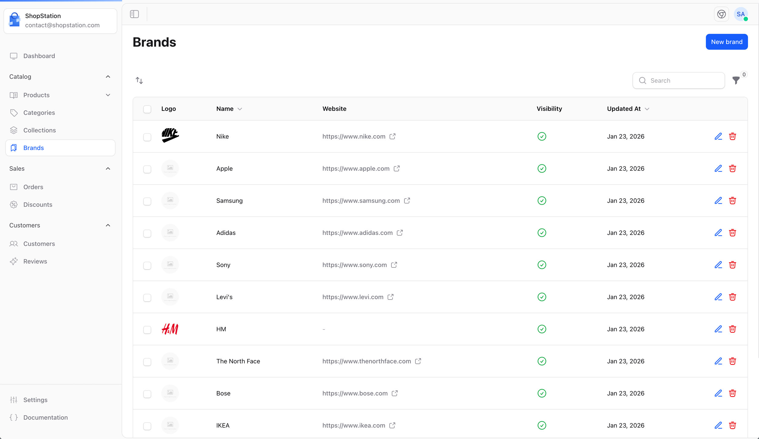Edit The North Face brand pencil icon
Screen dimensions: 759x439
[718, 361]
